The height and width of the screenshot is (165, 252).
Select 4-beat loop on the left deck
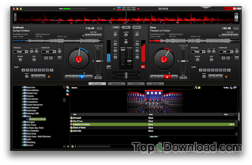[35, 70]
